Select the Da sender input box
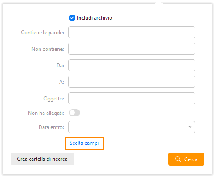The image size is (214, 176). click(132, 65)
